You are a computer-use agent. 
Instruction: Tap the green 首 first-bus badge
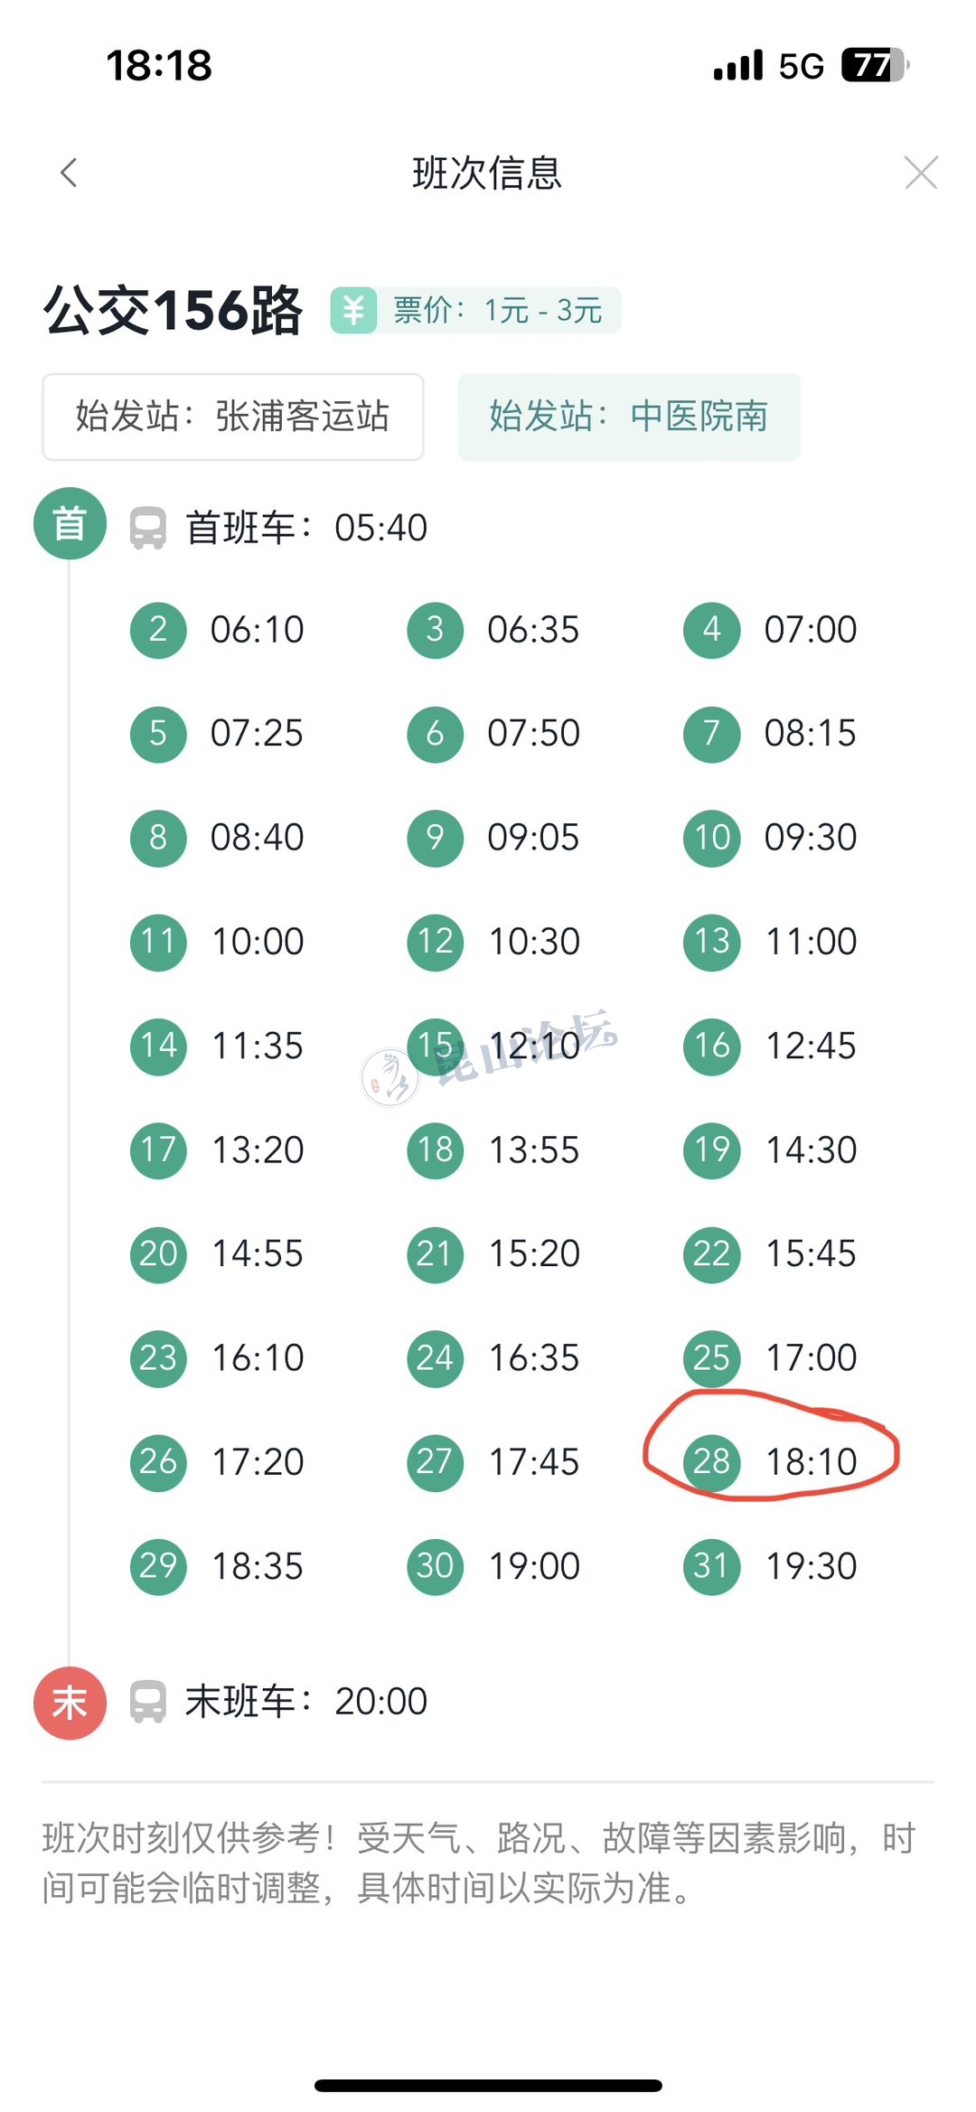pos(70,523)
